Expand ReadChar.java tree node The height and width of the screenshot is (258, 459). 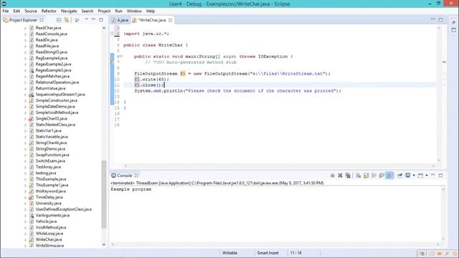26,28
